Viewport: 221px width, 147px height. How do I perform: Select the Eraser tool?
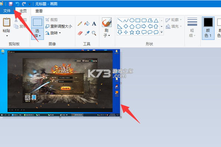click(80, 33)
